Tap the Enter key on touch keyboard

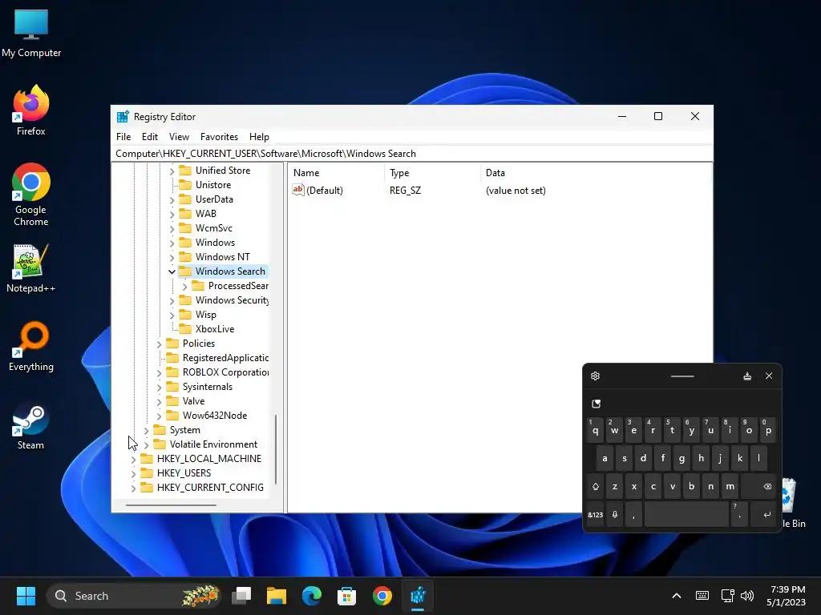coord(763,515)
